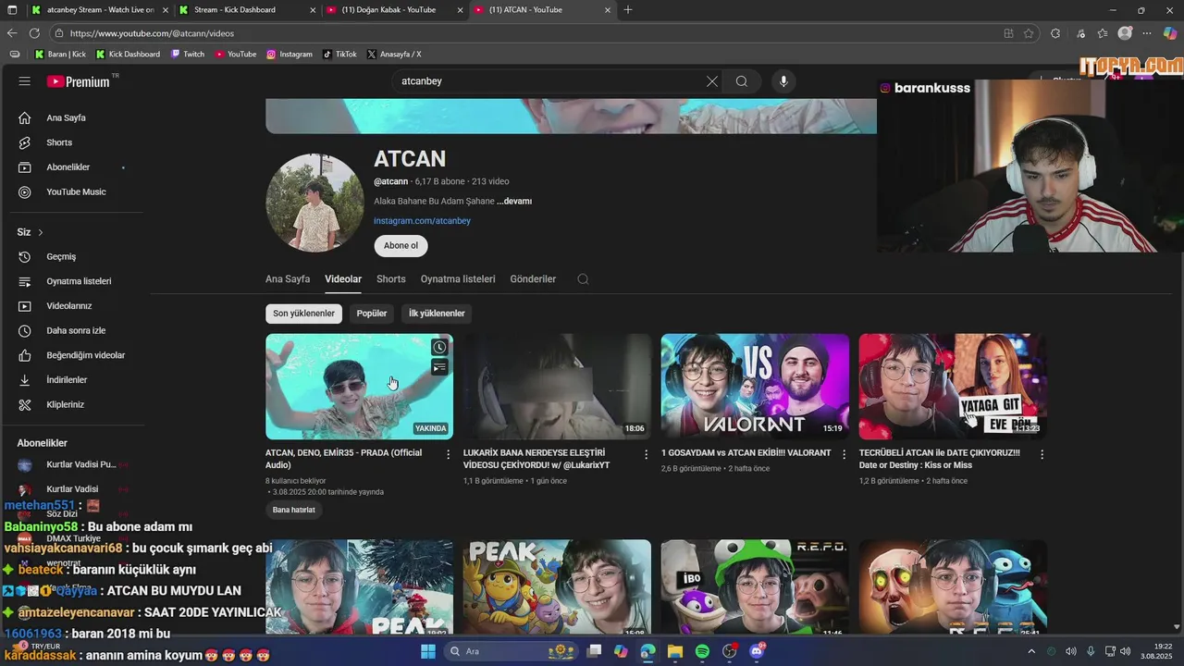The width and height of the screenshot is (1184, 666).
Task: Open more options for VALORANT video
Action: [x=844, y=454]
